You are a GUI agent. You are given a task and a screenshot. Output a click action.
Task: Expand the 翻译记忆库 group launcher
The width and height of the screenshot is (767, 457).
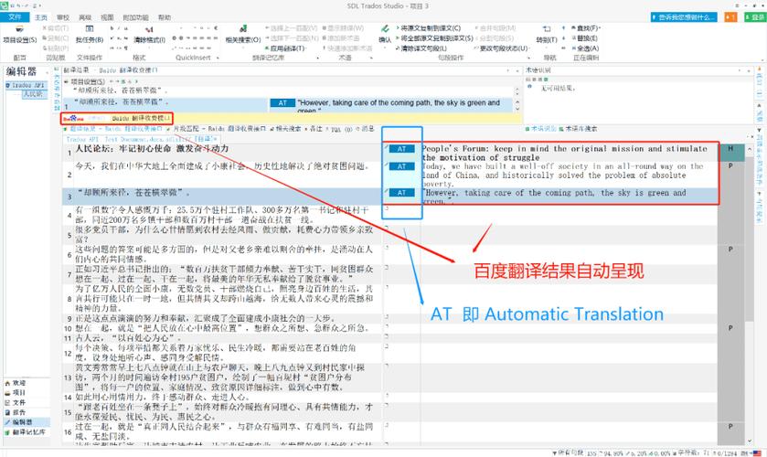click(x=318, y=58)
